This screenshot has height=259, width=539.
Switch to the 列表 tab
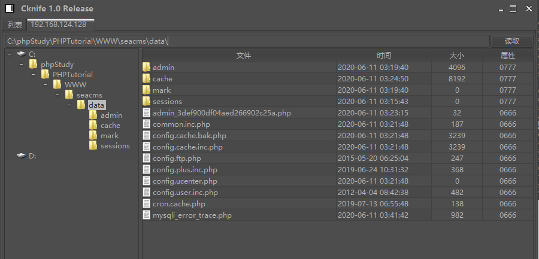15,25
